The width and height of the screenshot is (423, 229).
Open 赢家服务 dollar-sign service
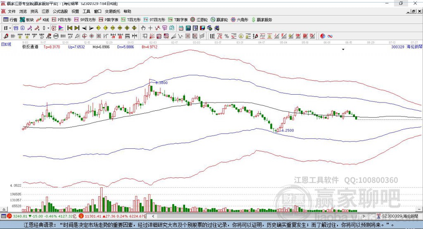pyautogui.click(x=261, y=20)
